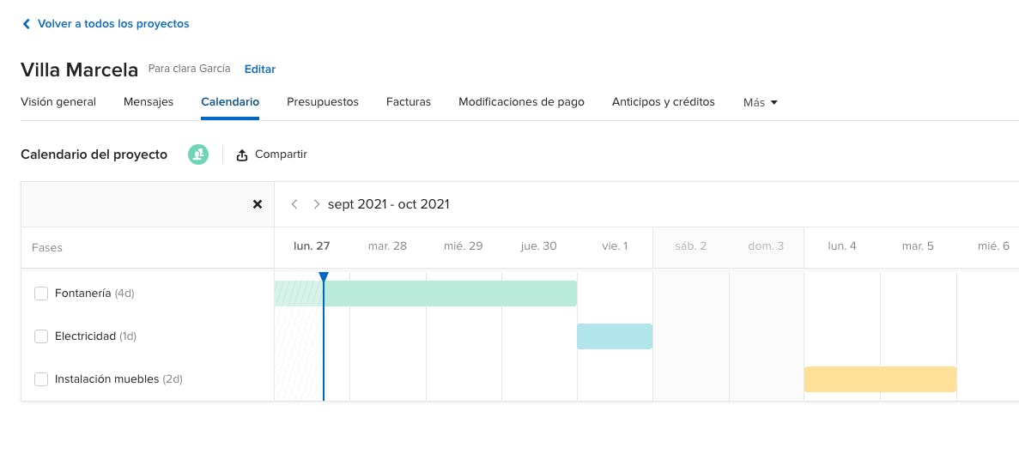This screenshot has height=454, width=1019.
Task: Select the green Fontanería gantt bar
Action: tap(446, 294)
